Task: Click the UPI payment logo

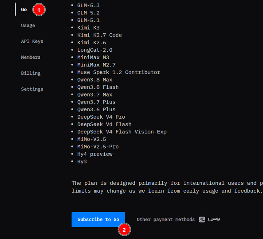Action: click(214, 219)
